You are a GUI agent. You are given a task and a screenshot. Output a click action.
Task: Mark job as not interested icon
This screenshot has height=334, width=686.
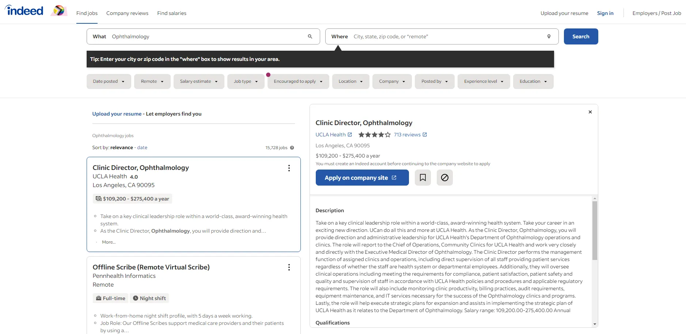(445, 178)
